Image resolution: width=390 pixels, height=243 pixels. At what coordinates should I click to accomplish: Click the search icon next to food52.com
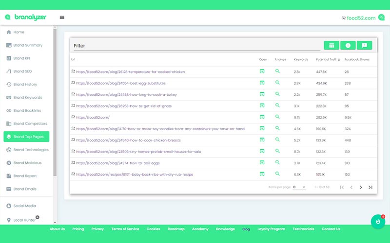coord(381,17)
